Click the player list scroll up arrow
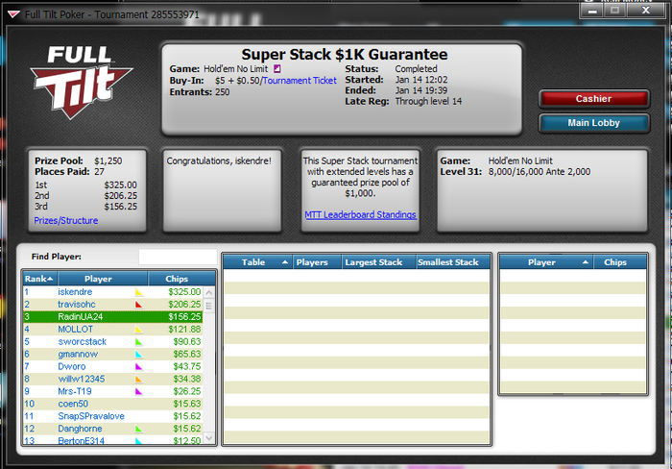The height and width of the screenshot is (469, 672). point(209,292)
